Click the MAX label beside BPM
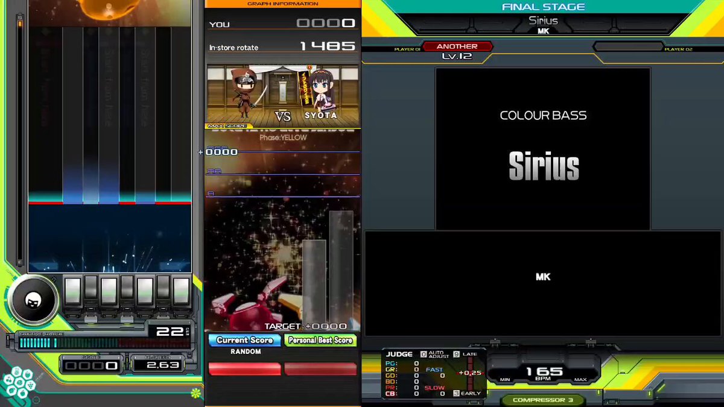The width and height of the screenshot is (724, 407). 580,380
